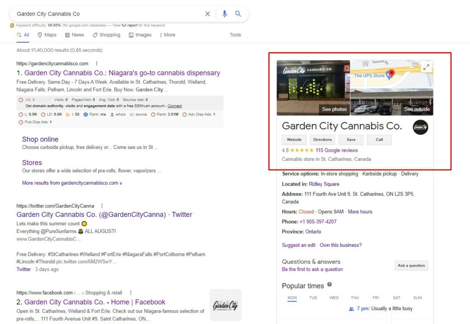Viewport: 470px width, 324px height.
Task: Open 115 Google reviews
Action: click(x=336, y=150)
